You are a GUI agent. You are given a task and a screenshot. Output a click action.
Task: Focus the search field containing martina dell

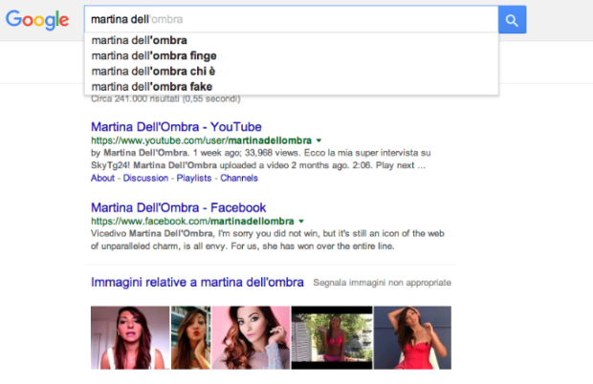(x=291, y=19)
